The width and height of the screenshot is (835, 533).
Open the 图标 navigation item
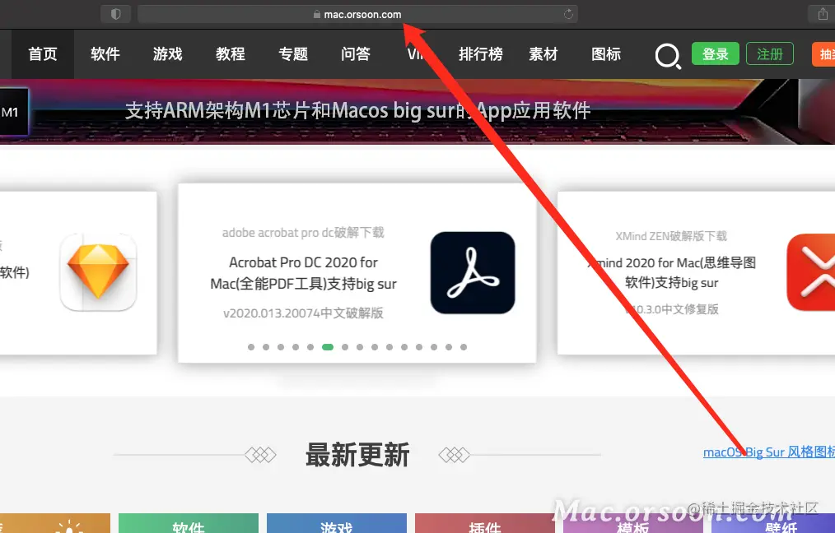606,54
